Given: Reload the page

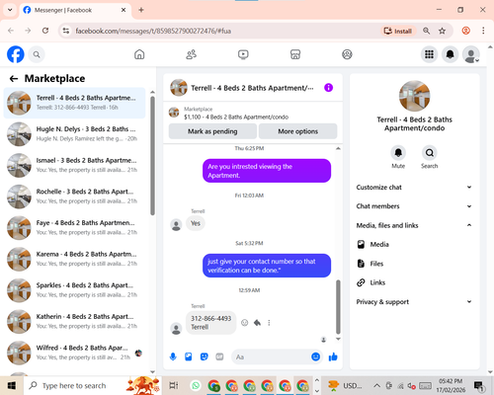Looking at the screenshot, I should click(x=45, y=31).
